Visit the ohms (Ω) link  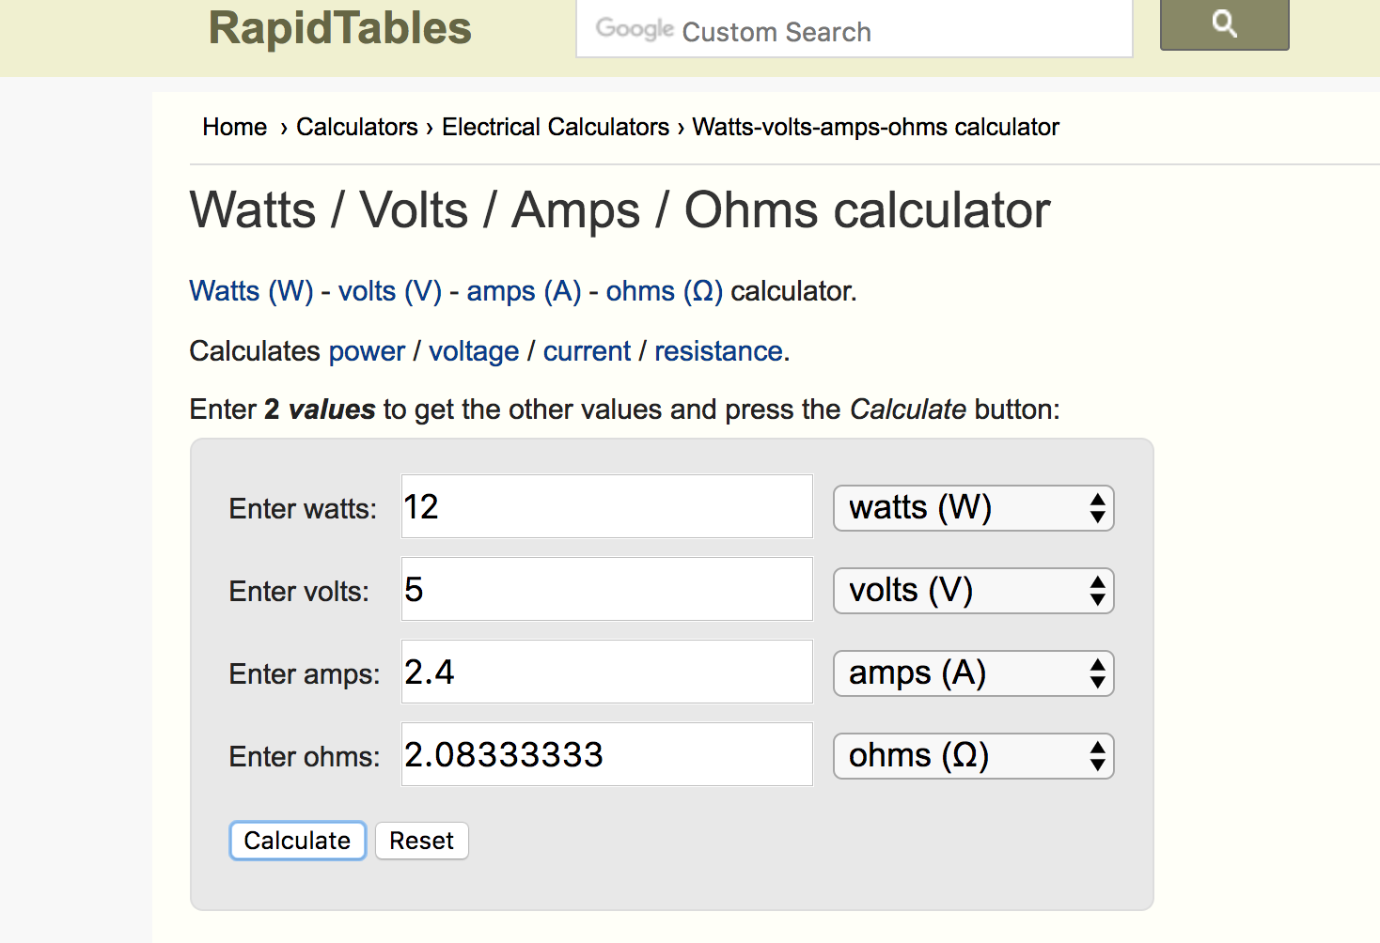(664, 291)
